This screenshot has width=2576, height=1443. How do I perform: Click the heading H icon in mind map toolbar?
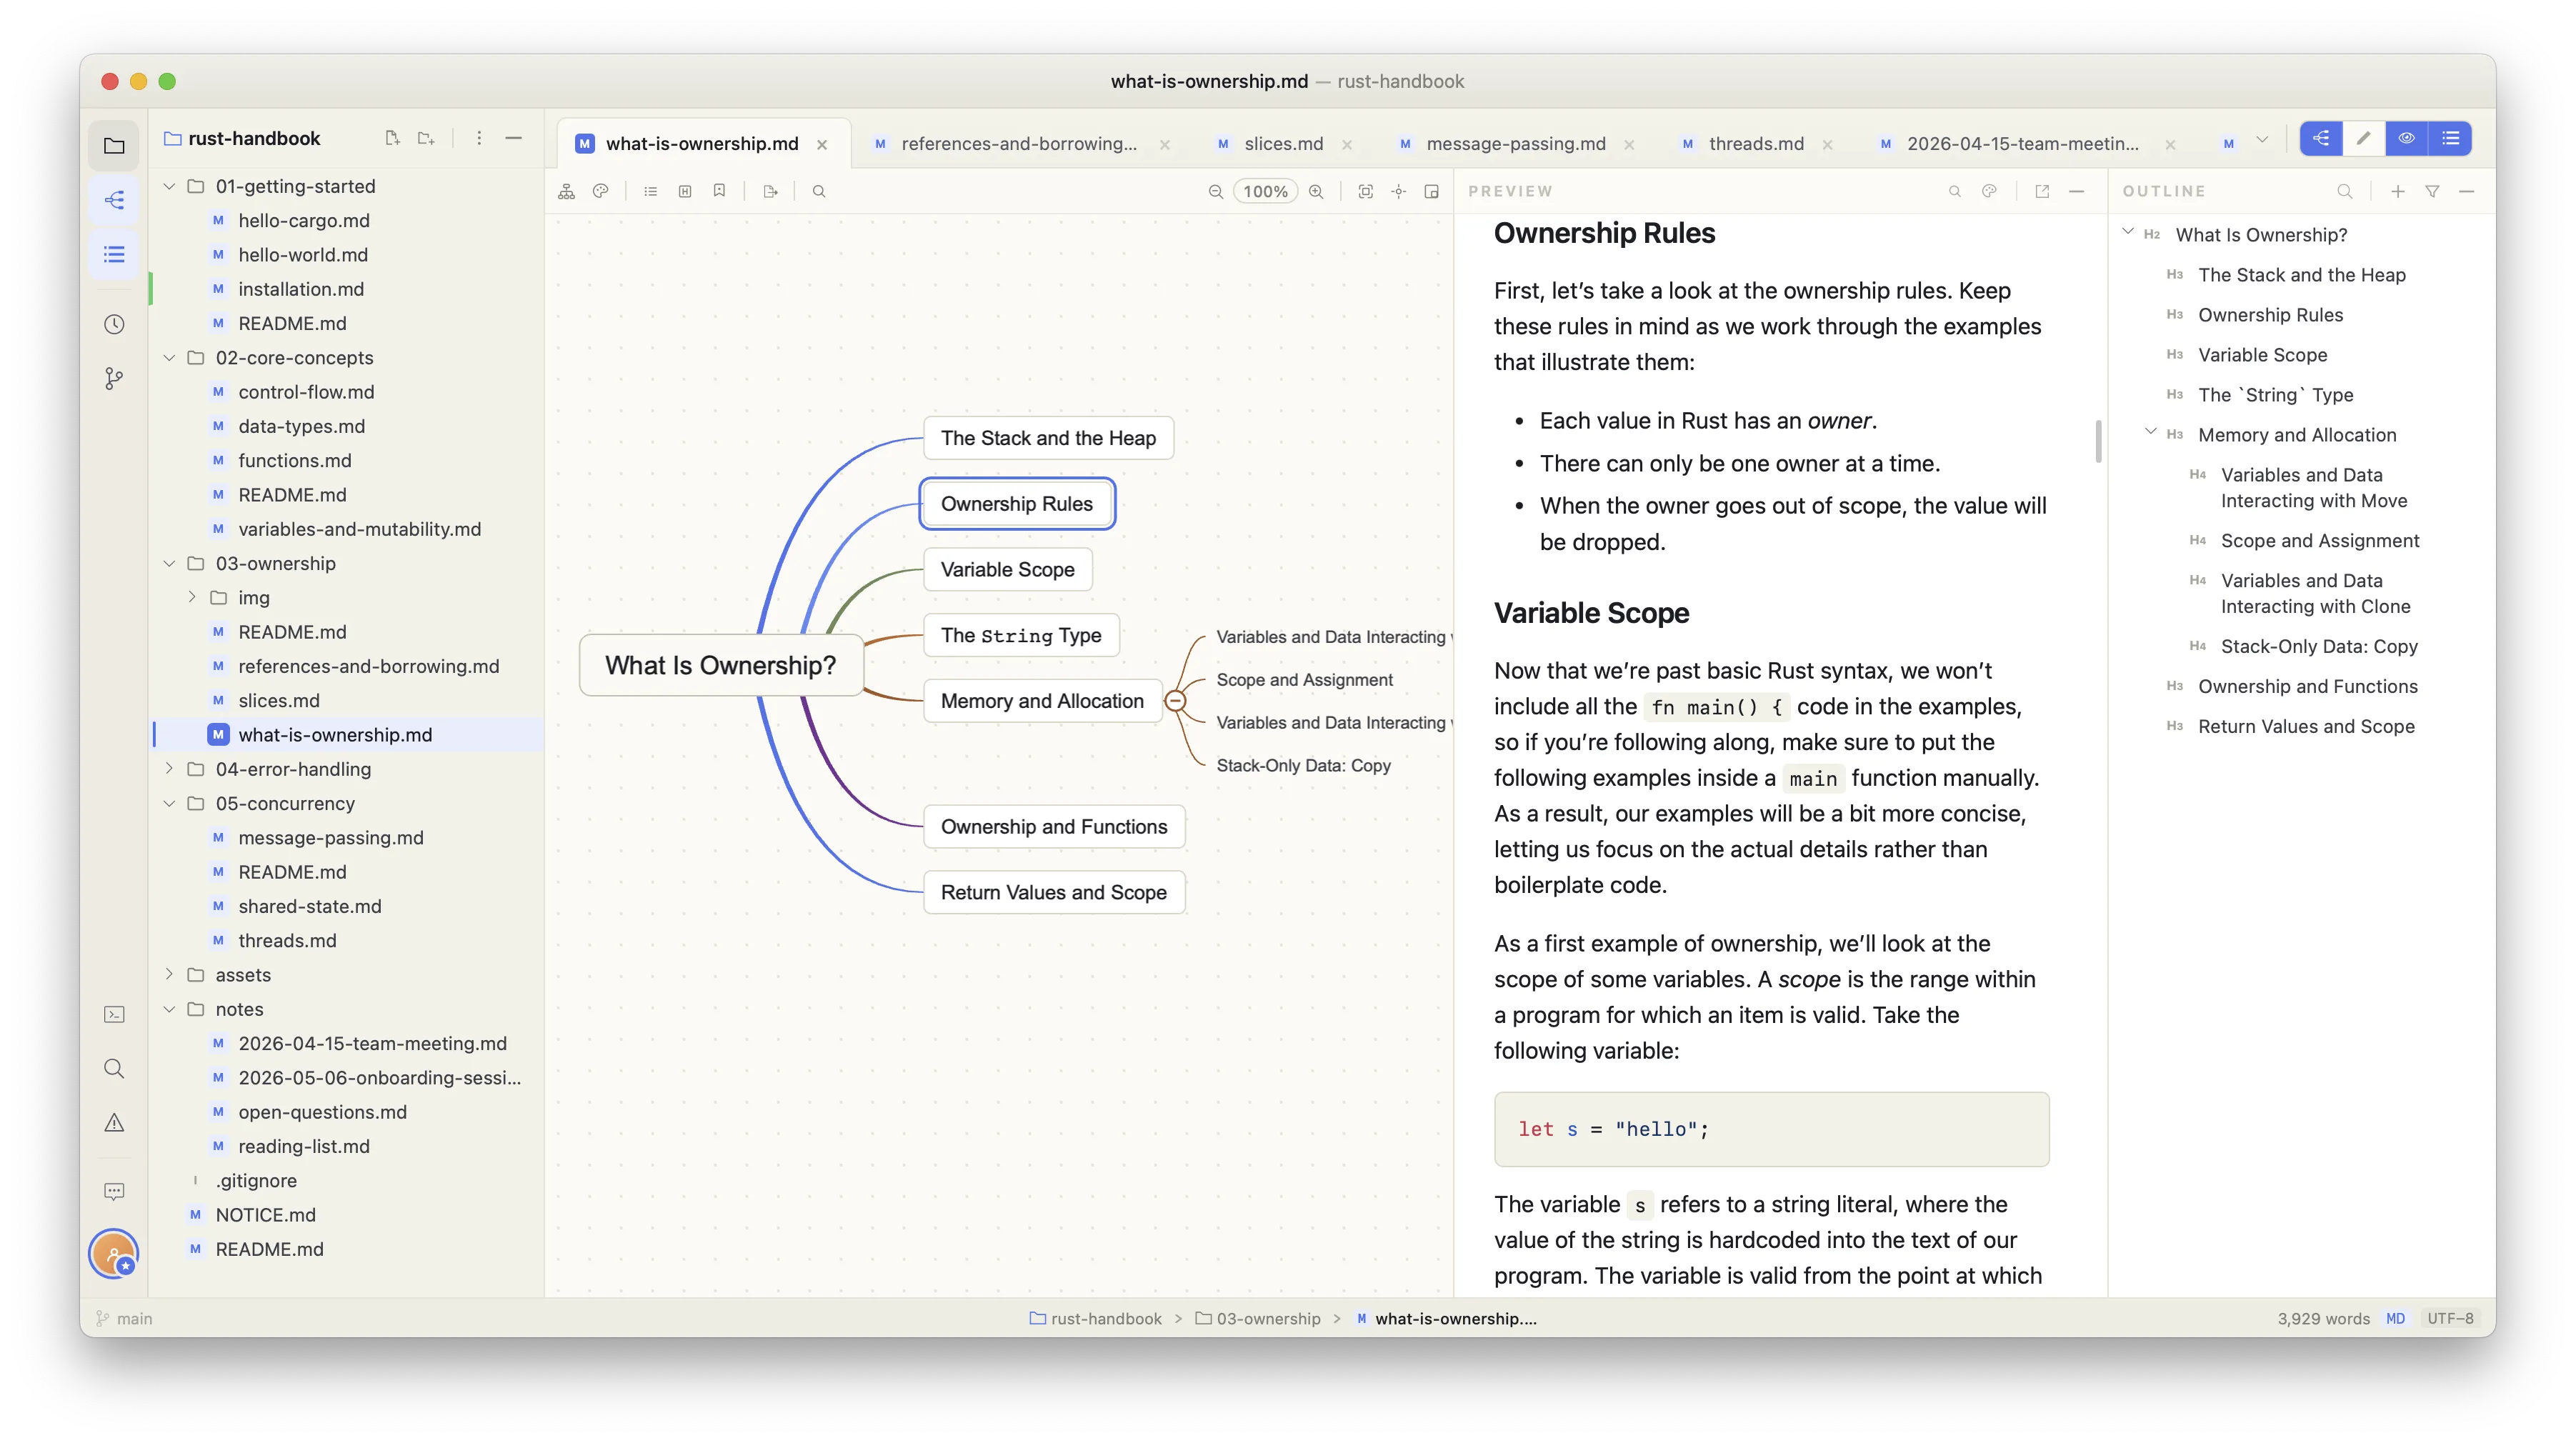click(x=685, y=191)
